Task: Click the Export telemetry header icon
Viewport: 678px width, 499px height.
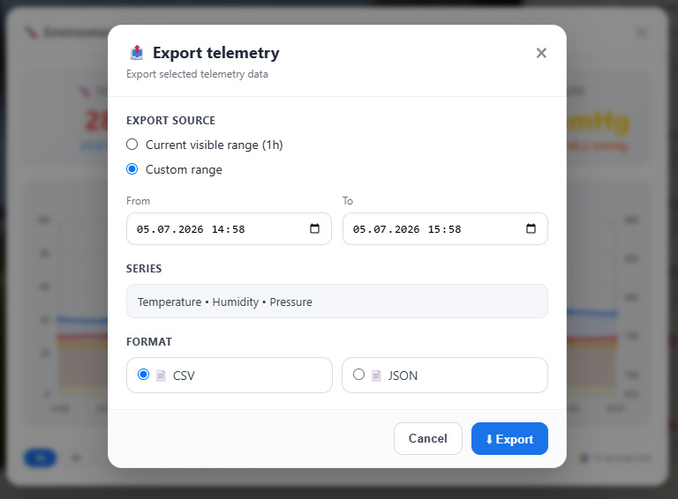Action: [x=137, y=53]
